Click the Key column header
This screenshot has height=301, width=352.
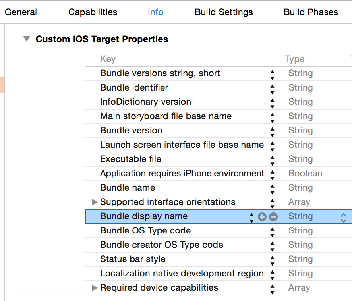point(108,59)
